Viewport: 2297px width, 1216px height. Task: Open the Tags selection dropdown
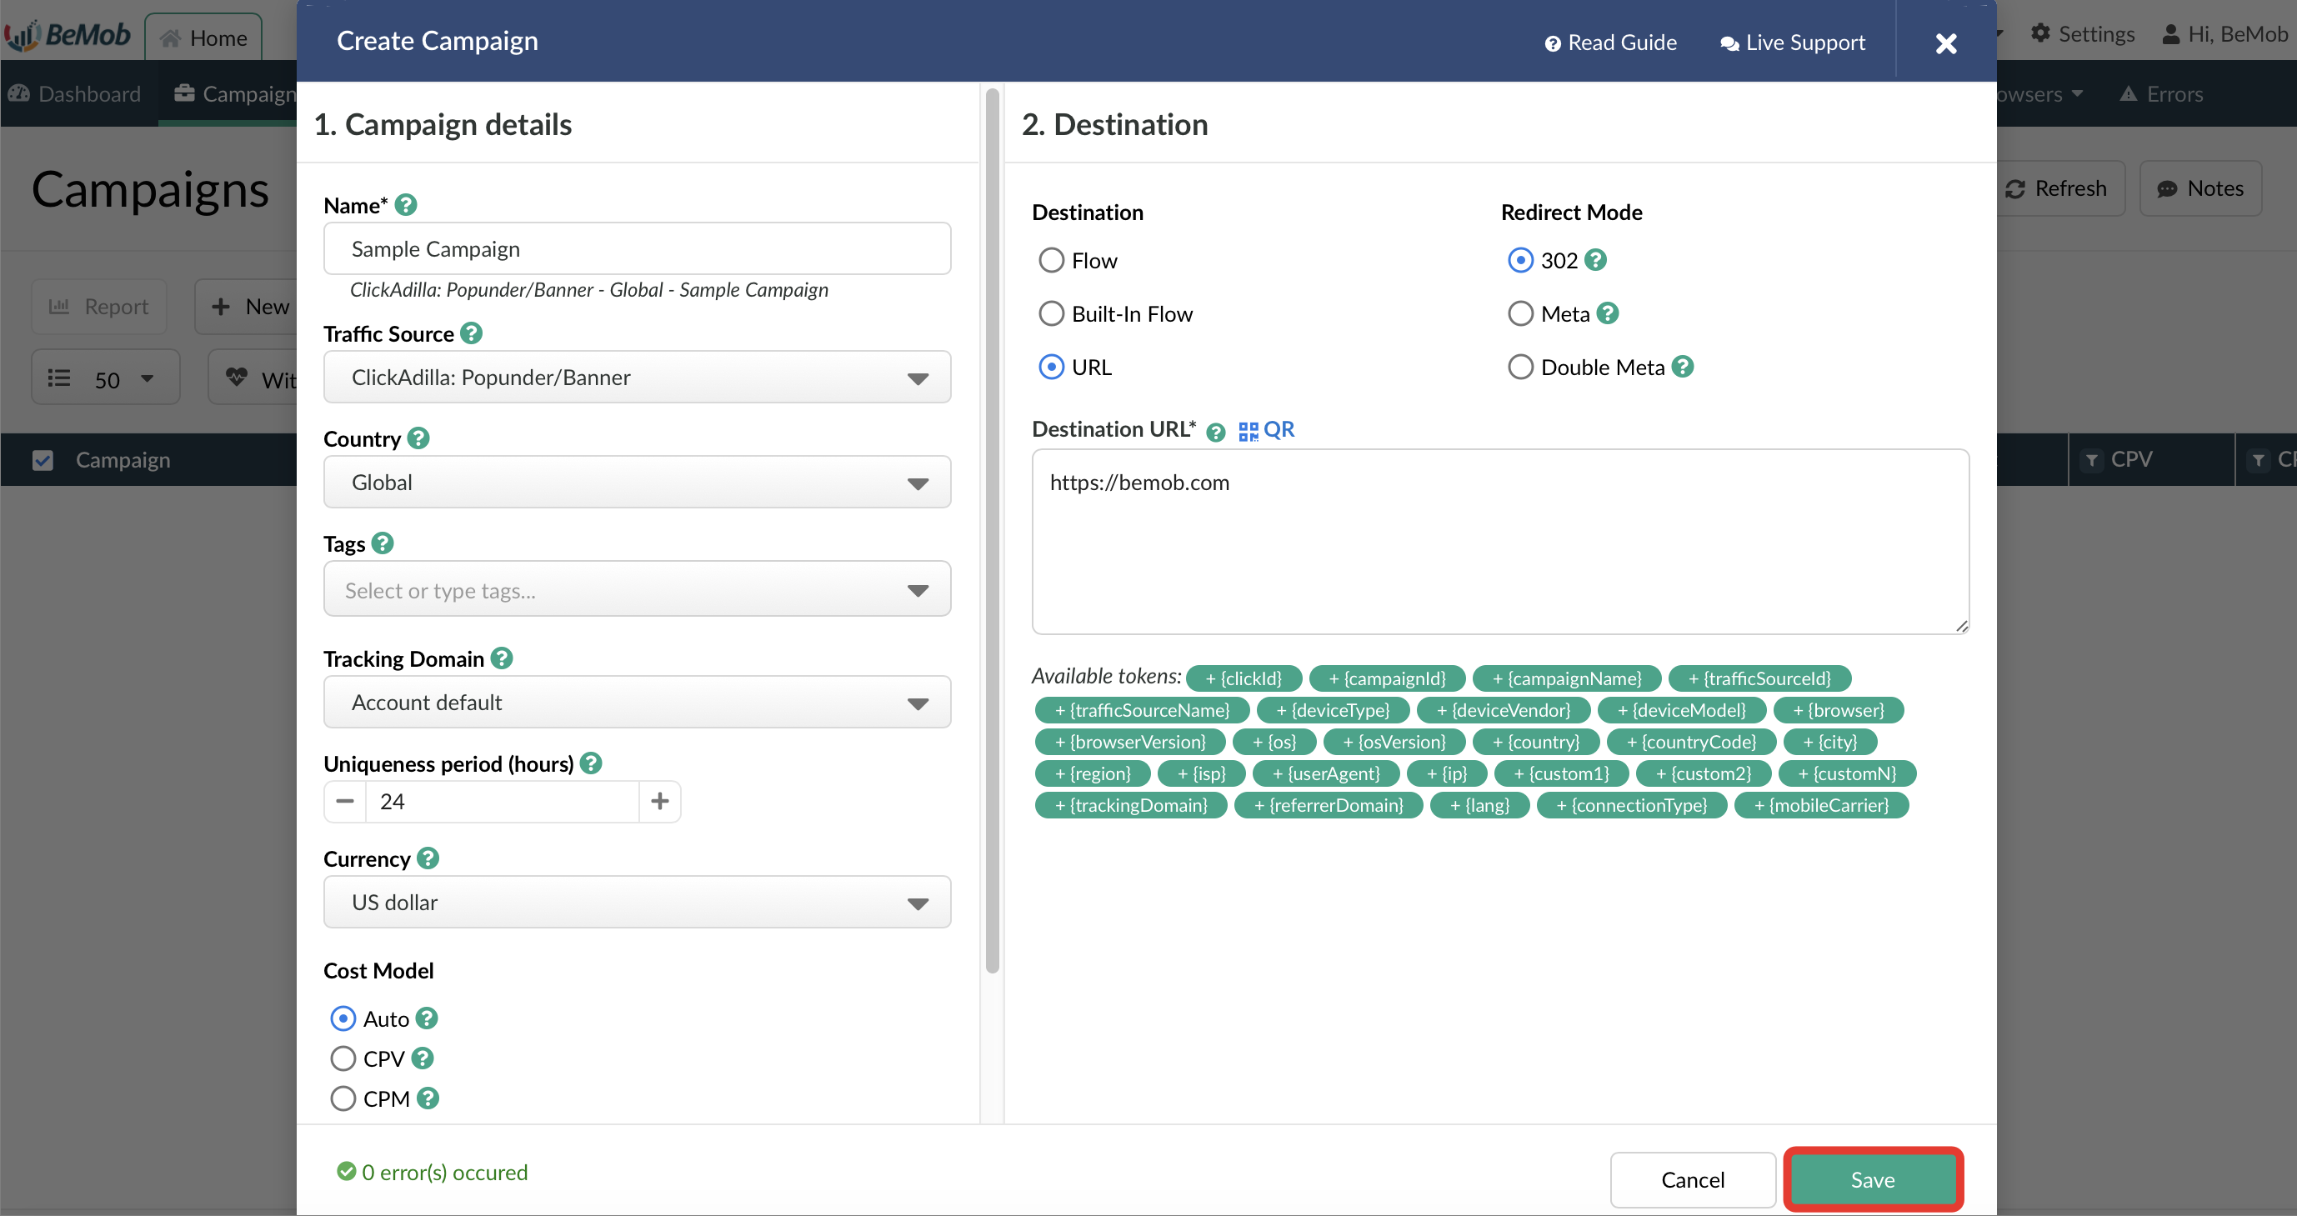coord(637,589)
